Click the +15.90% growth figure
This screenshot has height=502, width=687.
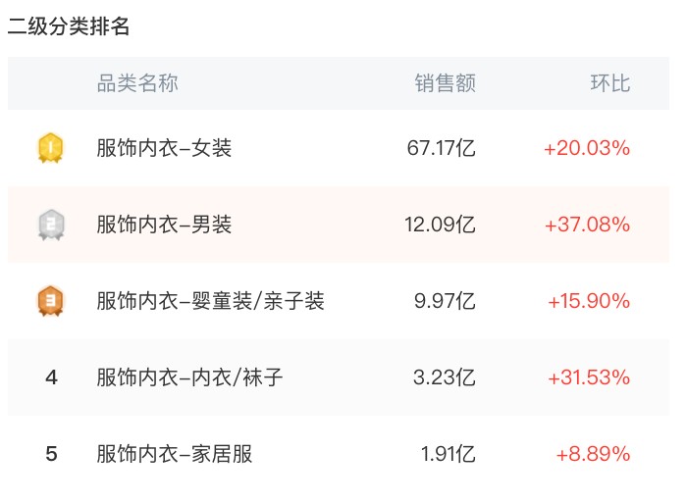589,301
